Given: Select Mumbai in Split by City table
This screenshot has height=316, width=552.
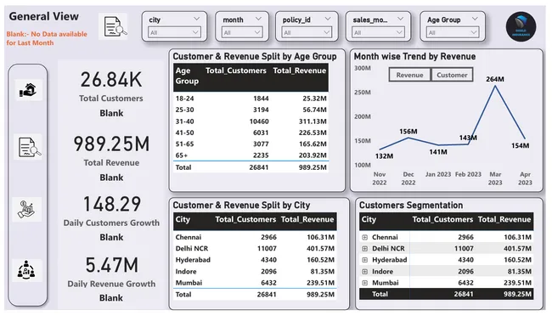Looking at the screenshot, I should point(255,283).
